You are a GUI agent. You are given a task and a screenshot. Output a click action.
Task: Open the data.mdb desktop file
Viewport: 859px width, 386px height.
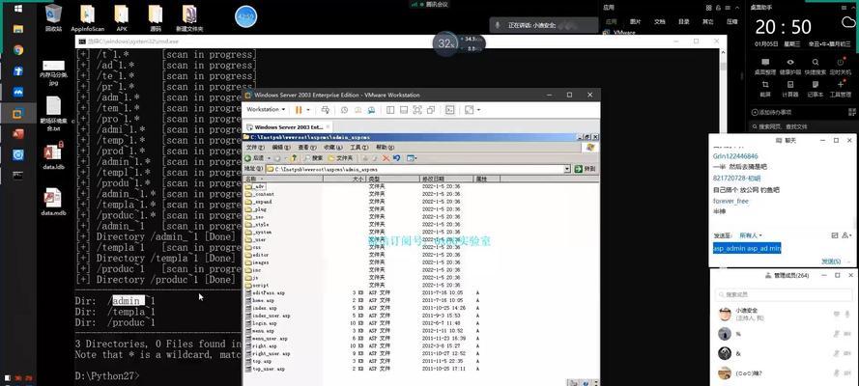tap(53, 202)
